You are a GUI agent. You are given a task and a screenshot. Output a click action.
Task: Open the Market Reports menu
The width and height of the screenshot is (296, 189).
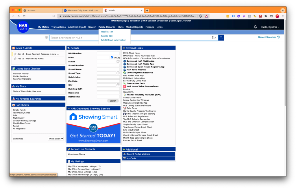[x=134, y=27]
